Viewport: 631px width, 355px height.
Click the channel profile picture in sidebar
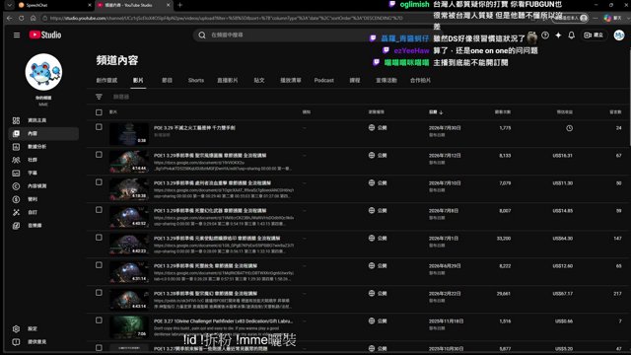click(x=43, y=72)
